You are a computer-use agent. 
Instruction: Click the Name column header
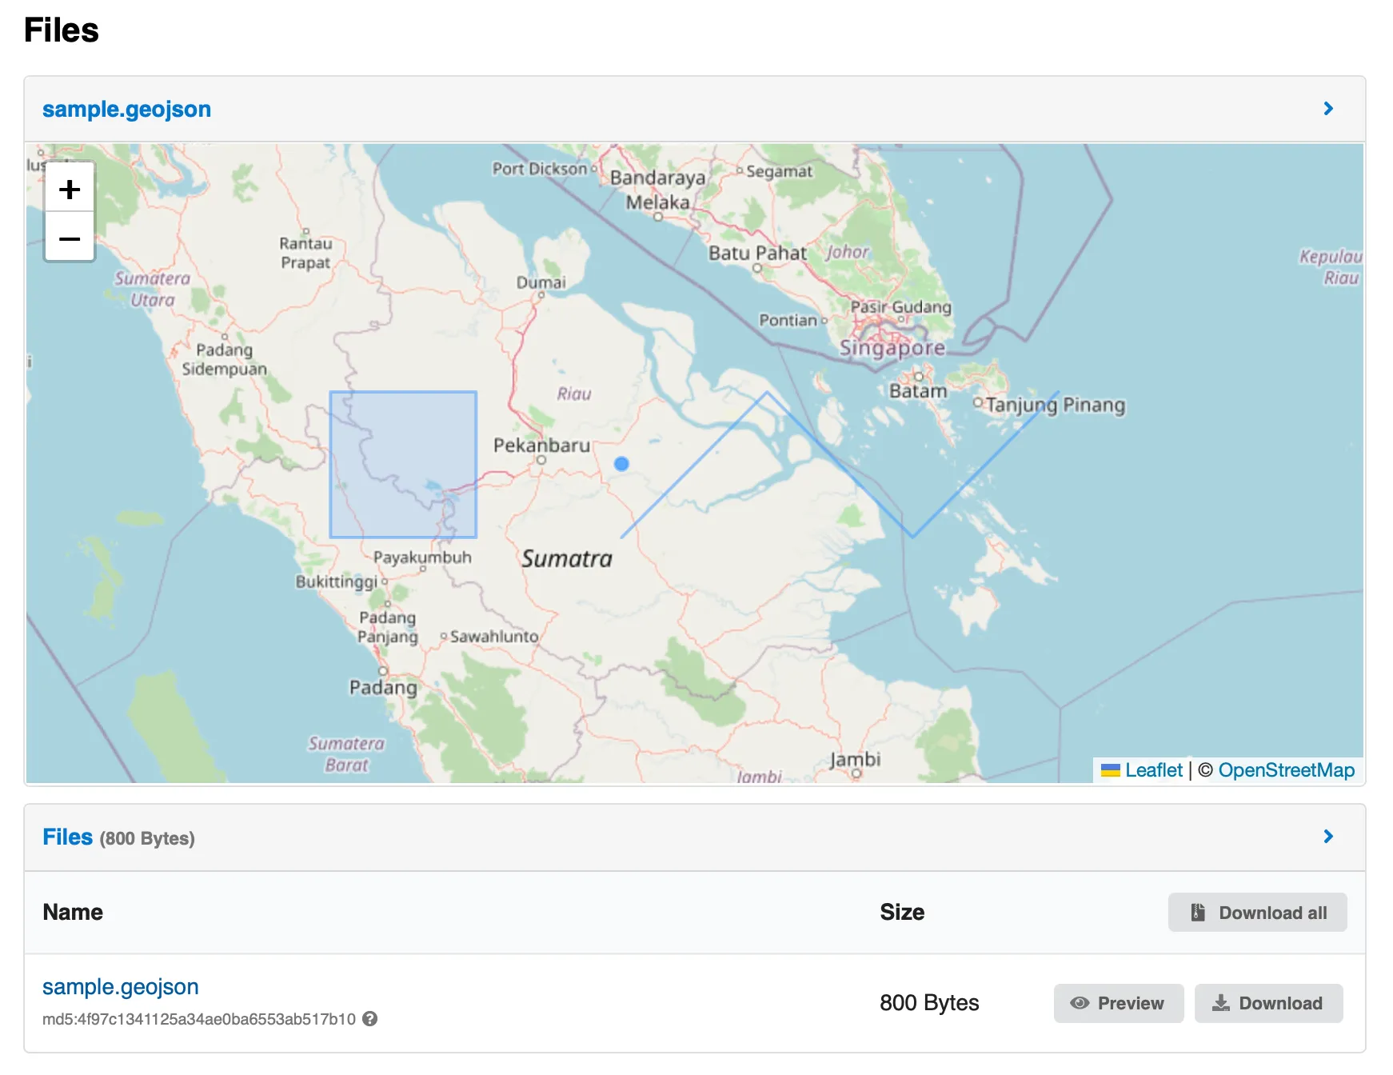point(73,913)
